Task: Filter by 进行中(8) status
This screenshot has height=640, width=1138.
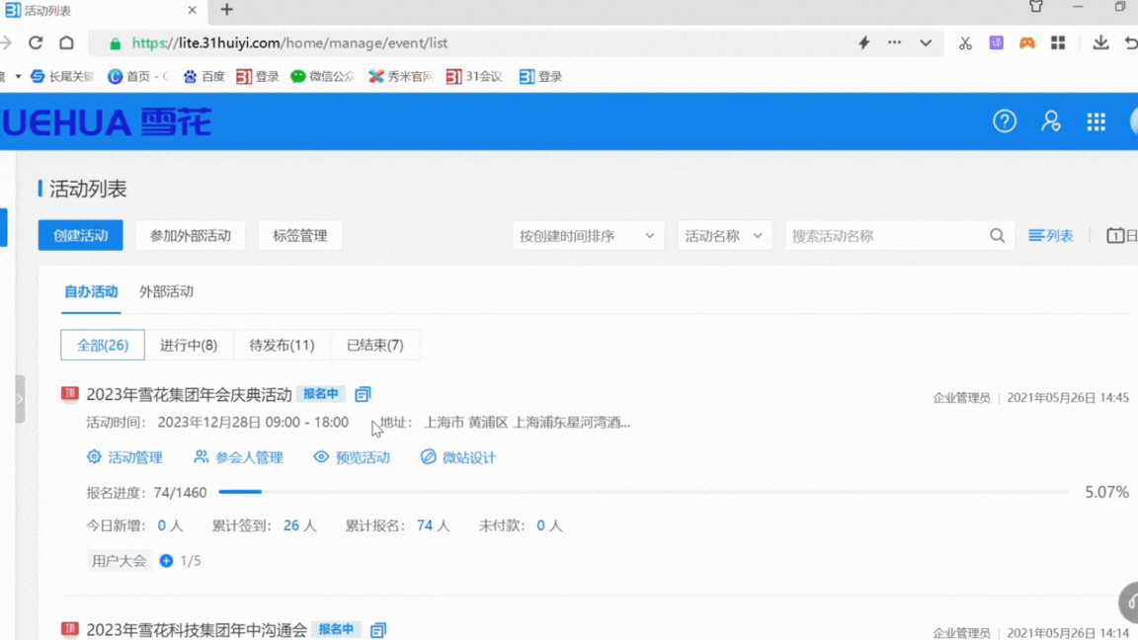Action: click(189, 345)
